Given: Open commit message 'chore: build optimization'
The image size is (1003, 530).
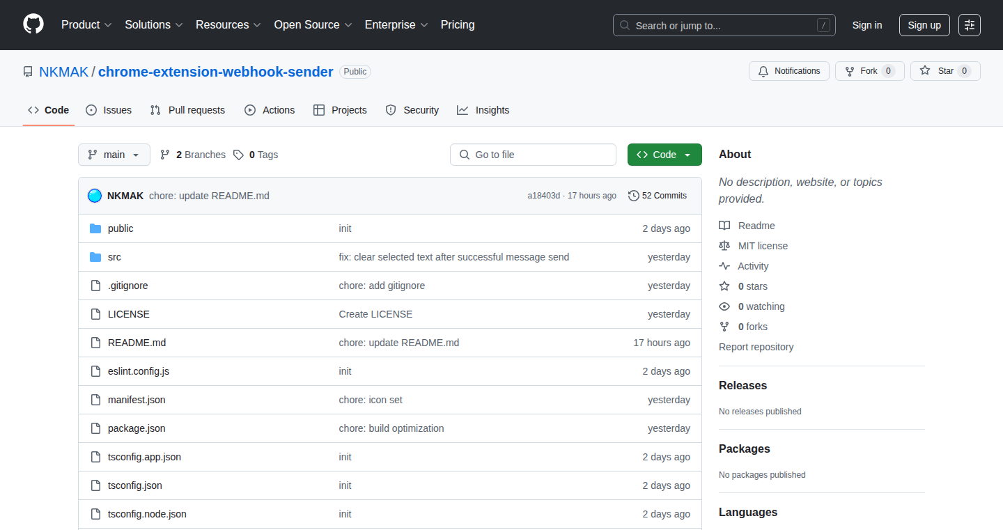Looking at the screenshot, I should coord(391,428).
